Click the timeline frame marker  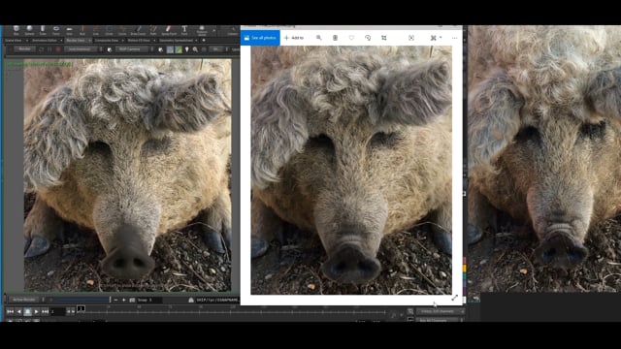(81, 308)
